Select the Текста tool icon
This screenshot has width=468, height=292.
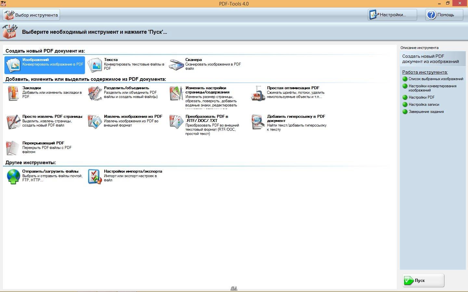point(95,65)
